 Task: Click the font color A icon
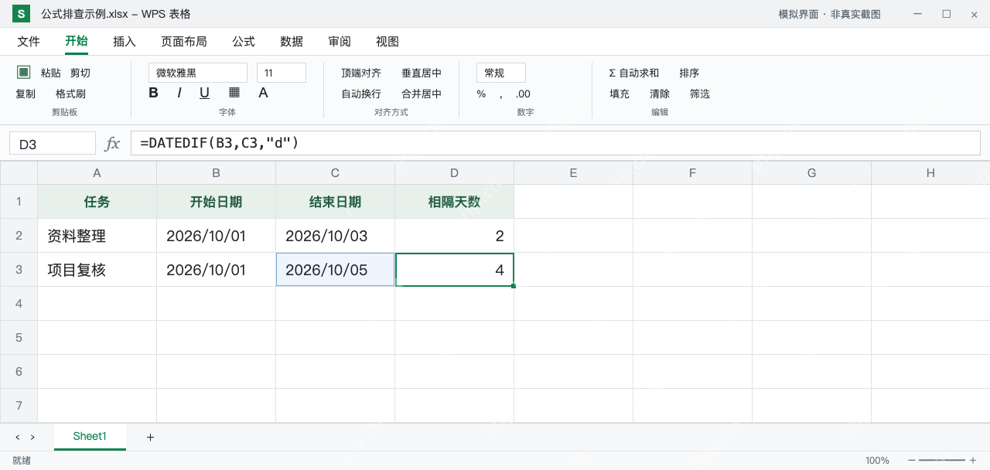pos(263,93)
